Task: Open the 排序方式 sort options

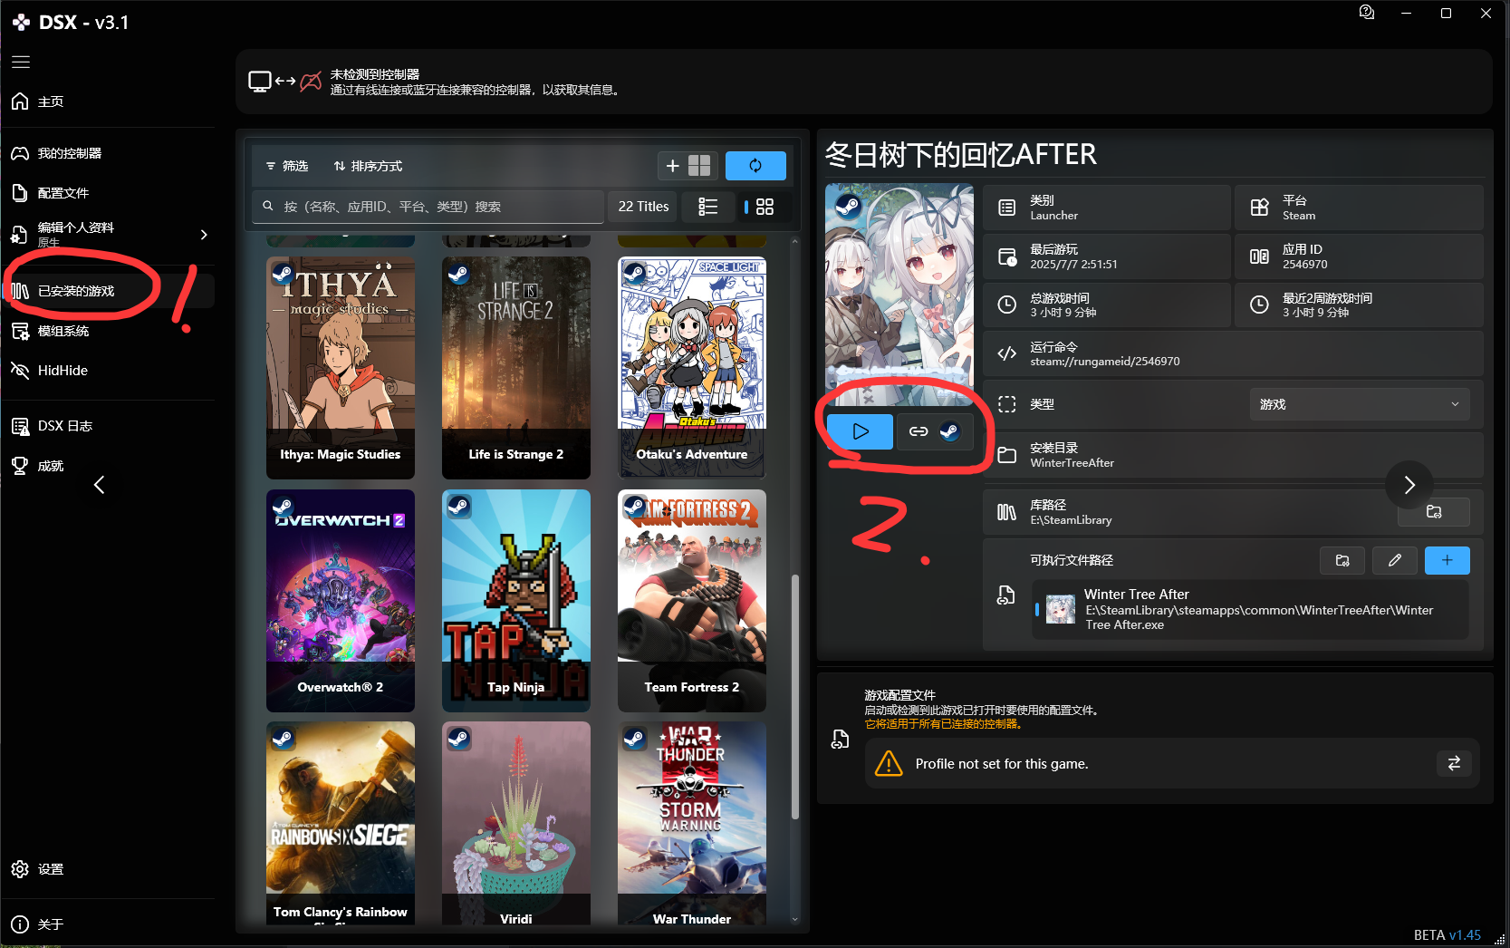Action: tap(369, 166)
